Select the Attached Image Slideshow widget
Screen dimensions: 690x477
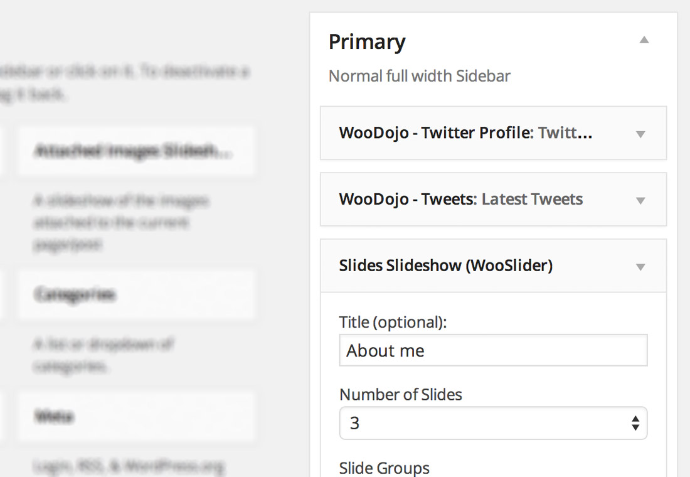137,151
